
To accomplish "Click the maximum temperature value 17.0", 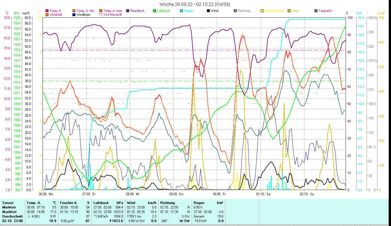I will [53, 212].
